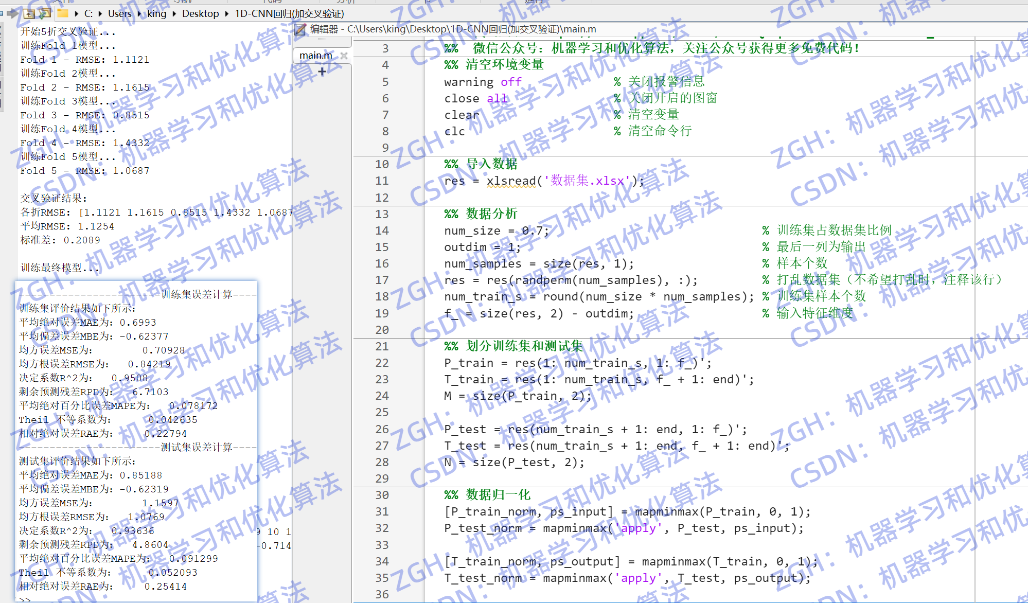Expand the arrow before Users folder
1028x603 pixels.
(x=100, y=14)
